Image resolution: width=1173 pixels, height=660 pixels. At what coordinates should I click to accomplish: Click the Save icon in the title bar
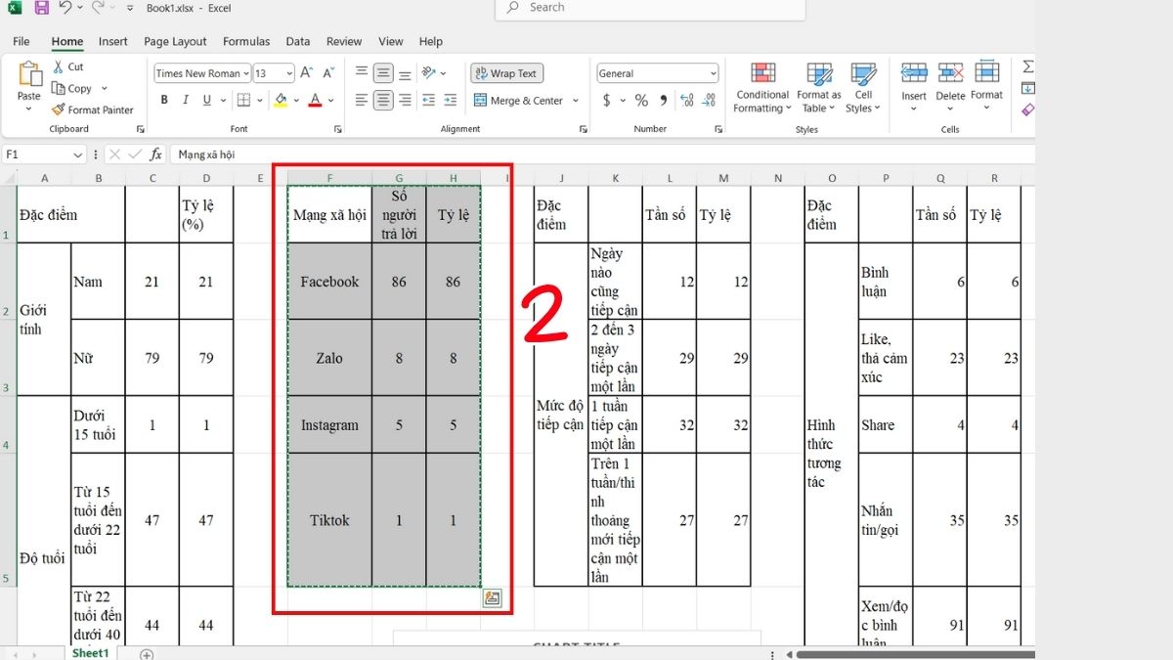[x=41, y=8]
